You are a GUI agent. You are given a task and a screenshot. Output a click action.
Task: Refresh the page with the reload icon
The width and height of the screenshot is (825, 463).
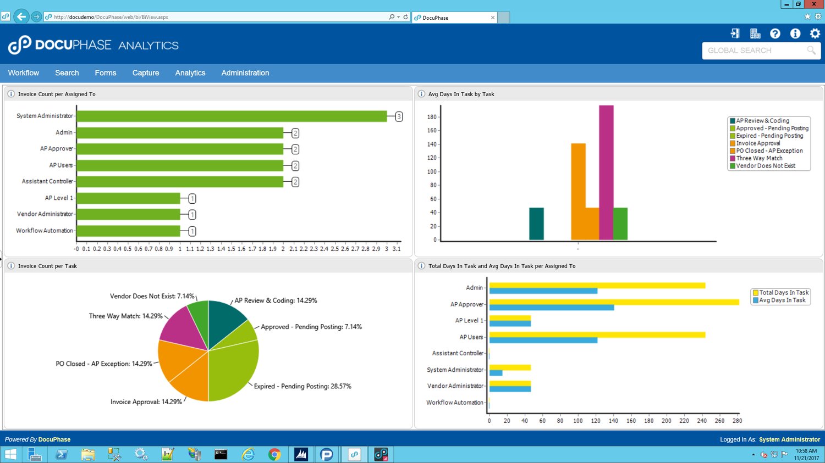(x=406, y=17)
